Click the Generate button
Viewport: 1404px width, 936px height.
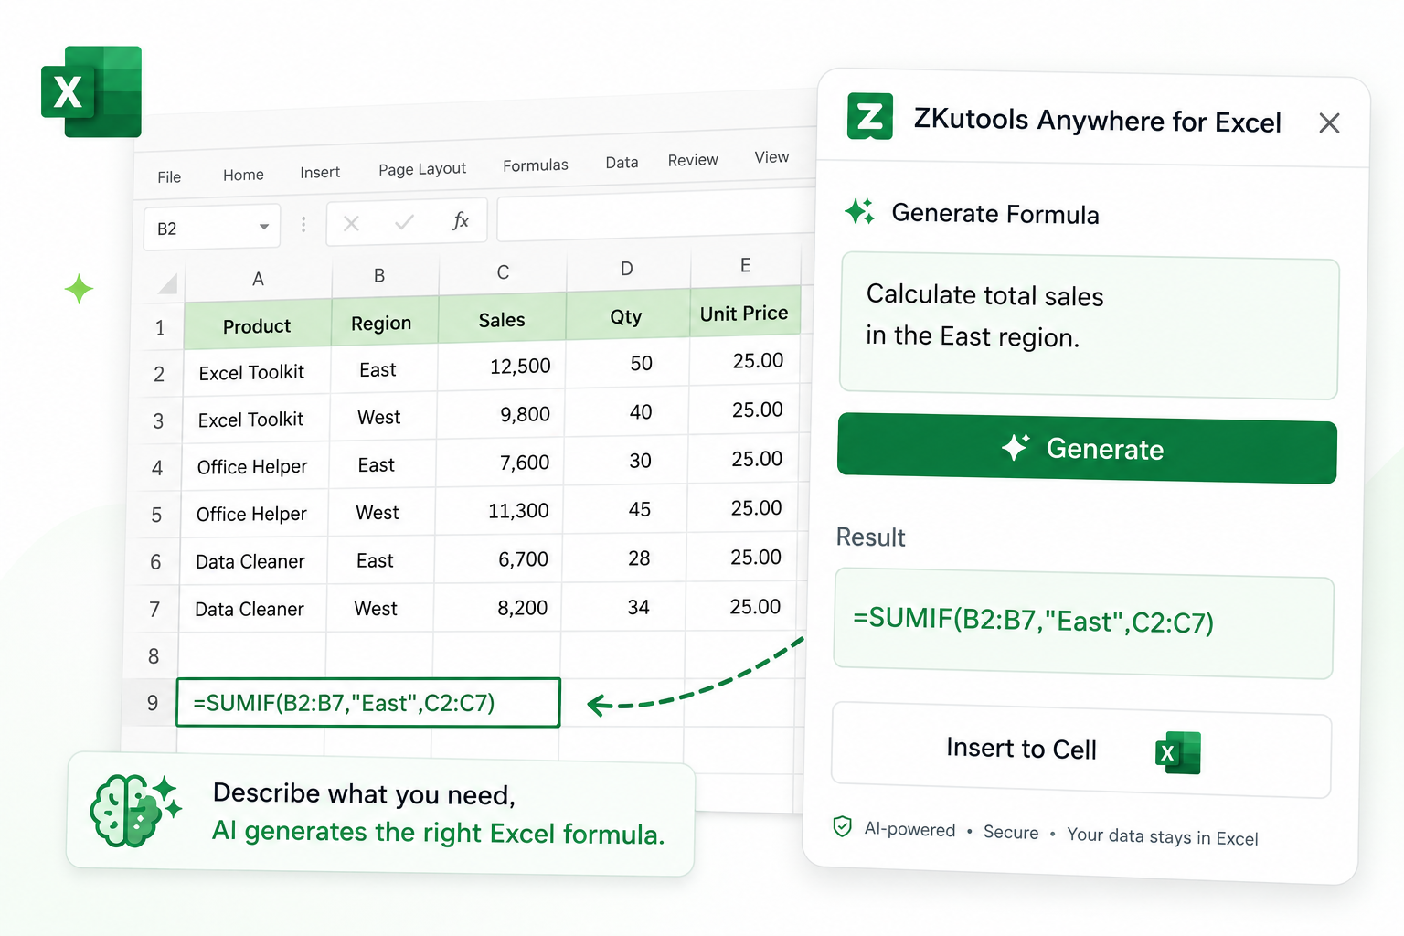[1087, 448]
